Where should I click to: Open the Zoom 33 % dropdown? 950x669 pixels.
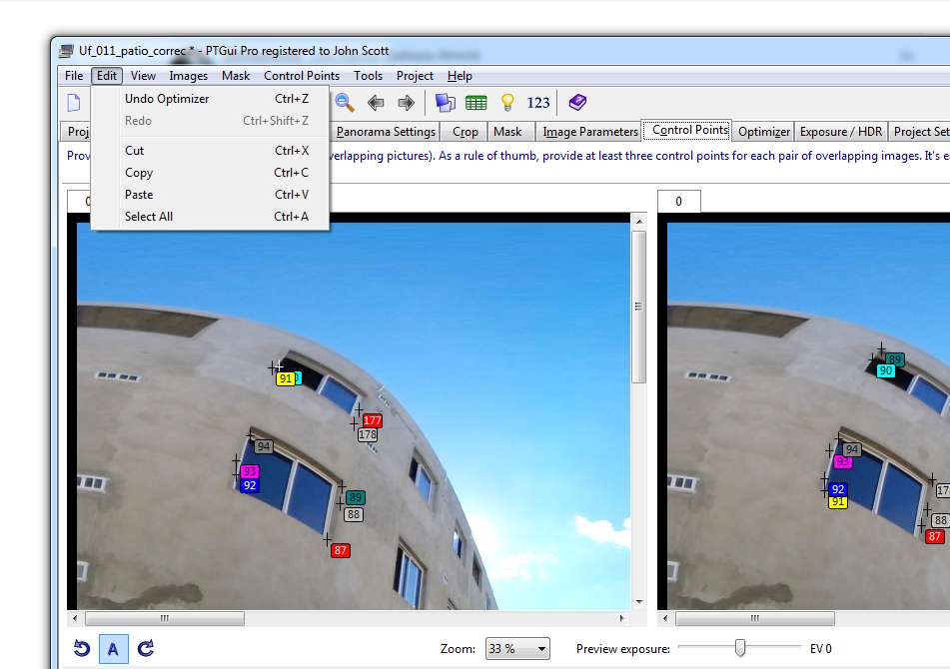(x=517, y=649)
